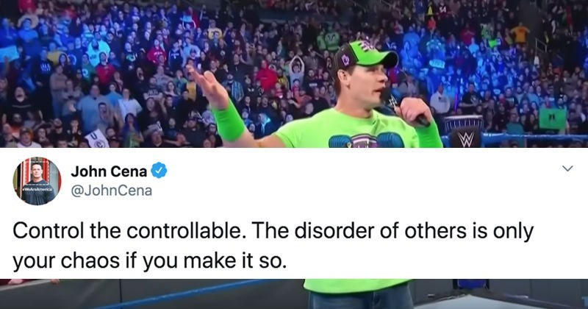Click the WWE logo on the turnbuckle

(466, 139)
